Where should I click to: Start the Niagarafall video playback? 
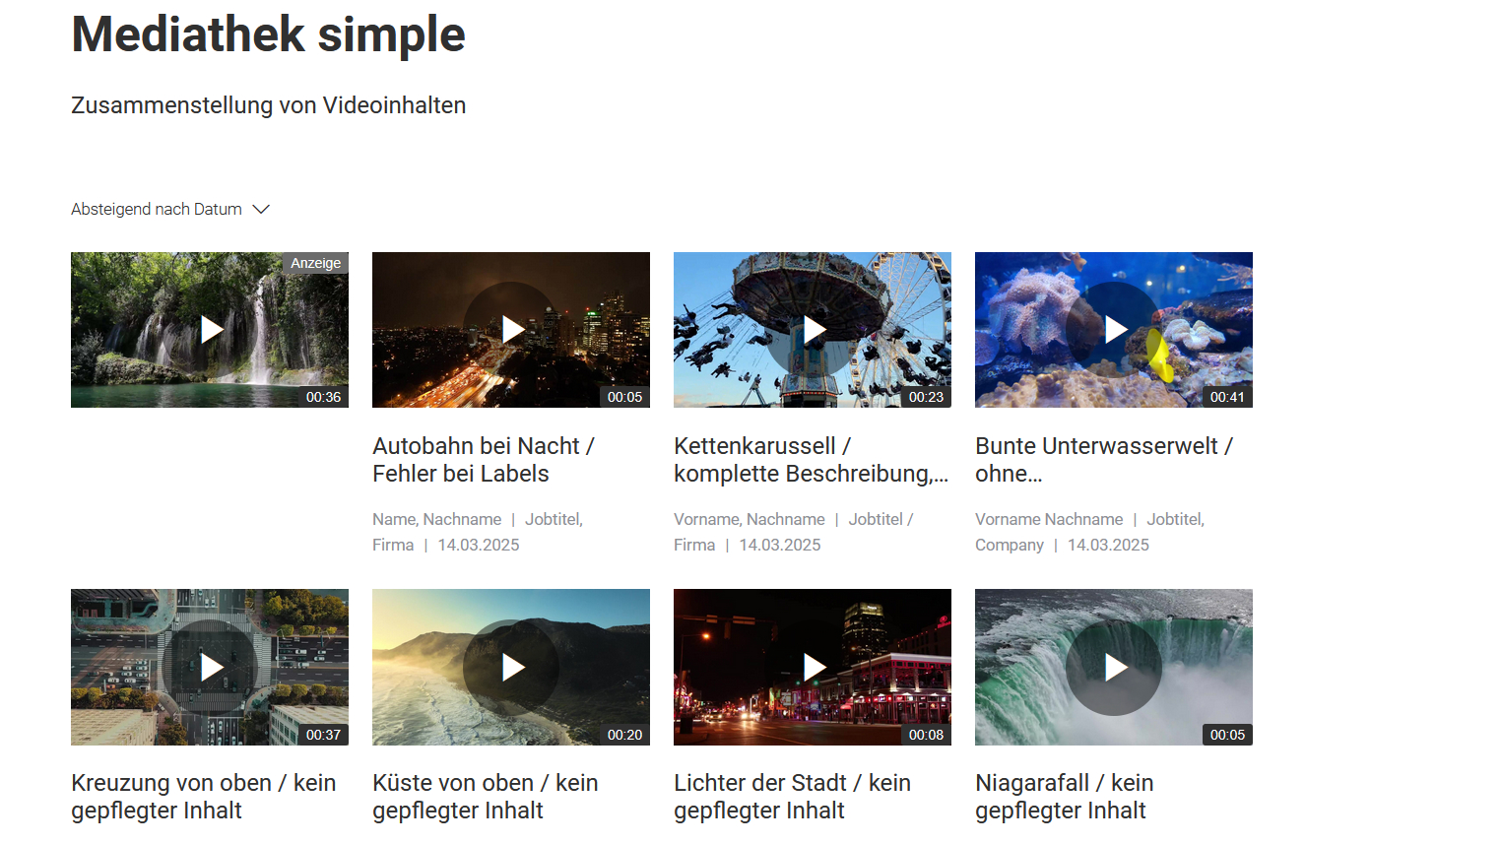1114,667
